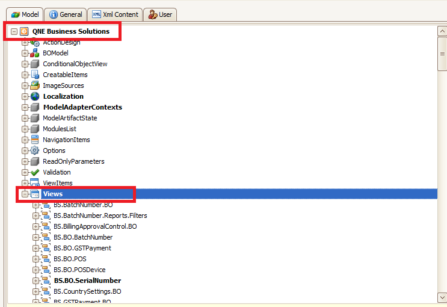Click the BS.BO.GSTPayment view icon
This screenshot has width=447, height=307.
pos(46,248)
